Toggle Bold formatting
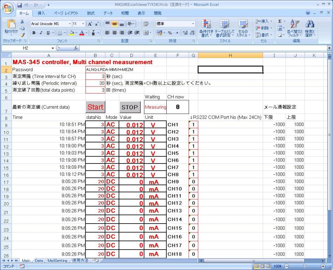Viewport: 333px width, 270px height. [x=34, y=33]
